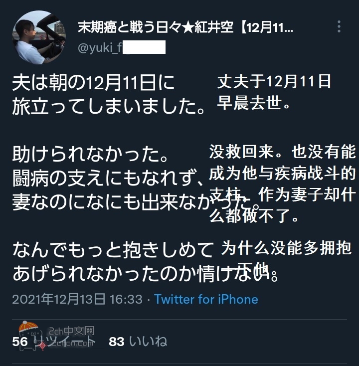Click the 2ch中文网 watermark text
Screen dimensions: 359x366
71,331
